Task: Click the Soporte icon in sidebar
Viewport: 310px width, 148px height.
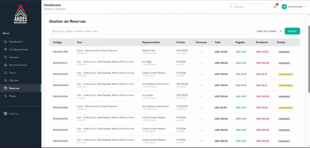Action: pos(5,113)
